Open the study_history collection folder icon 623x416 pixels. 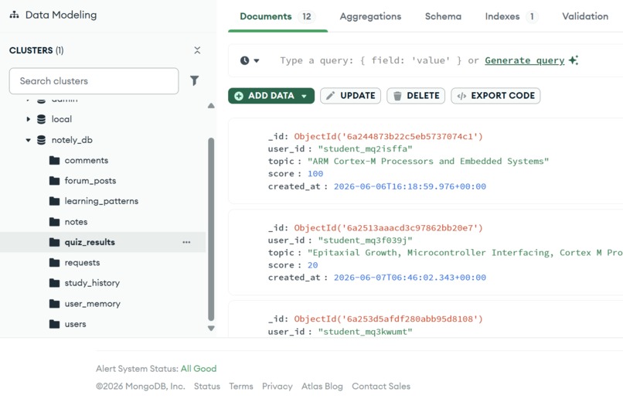54,283
